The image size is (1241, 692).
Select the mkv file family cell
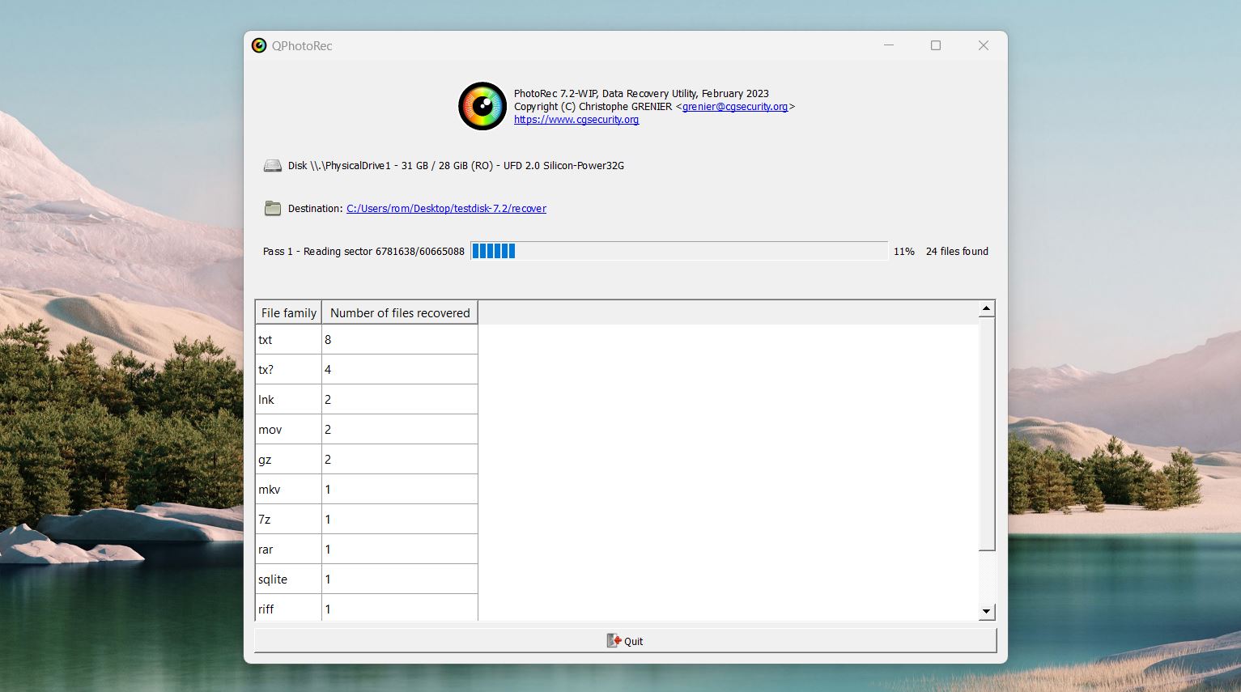tap(289, 490)
